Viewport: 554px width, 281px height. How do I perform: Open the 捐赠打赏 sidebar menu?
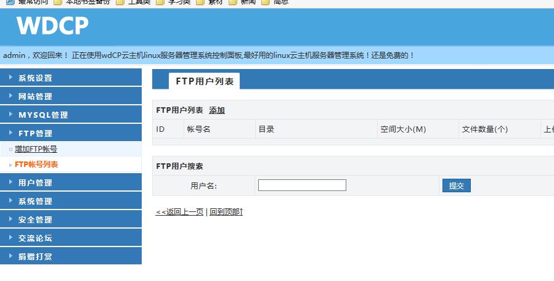pyautogui.click(x=71, y=256)
